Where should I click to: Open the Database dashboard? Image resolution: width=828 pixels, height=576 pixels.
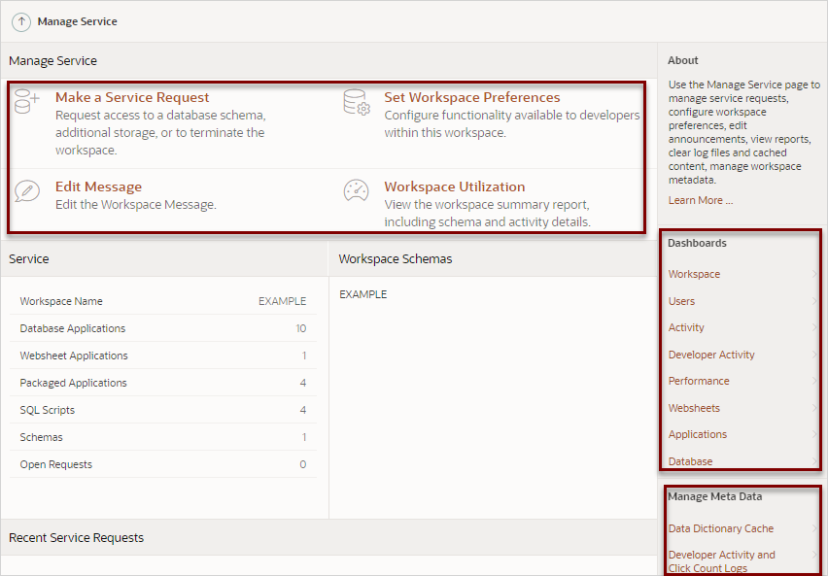coord(690,461)
